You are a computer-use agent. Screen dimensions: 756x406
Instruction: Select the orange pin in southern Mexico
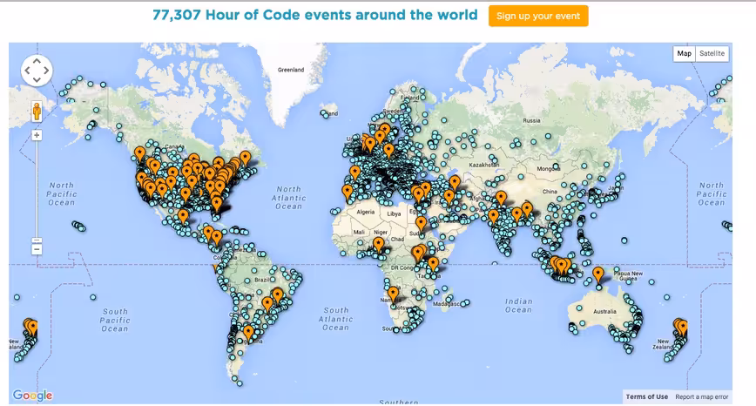(183, 216)
